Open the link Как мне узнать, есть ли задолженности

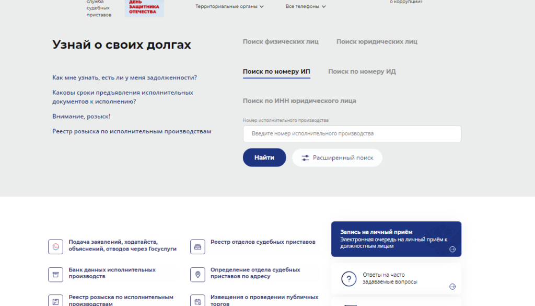(x=124, y=77)
